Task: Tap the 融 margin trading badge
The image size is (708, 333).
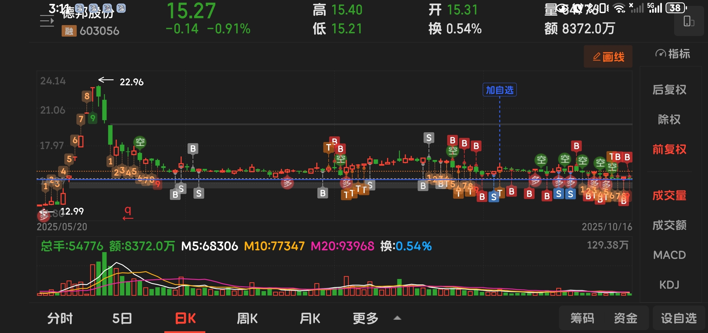Action: coord(69,31)
